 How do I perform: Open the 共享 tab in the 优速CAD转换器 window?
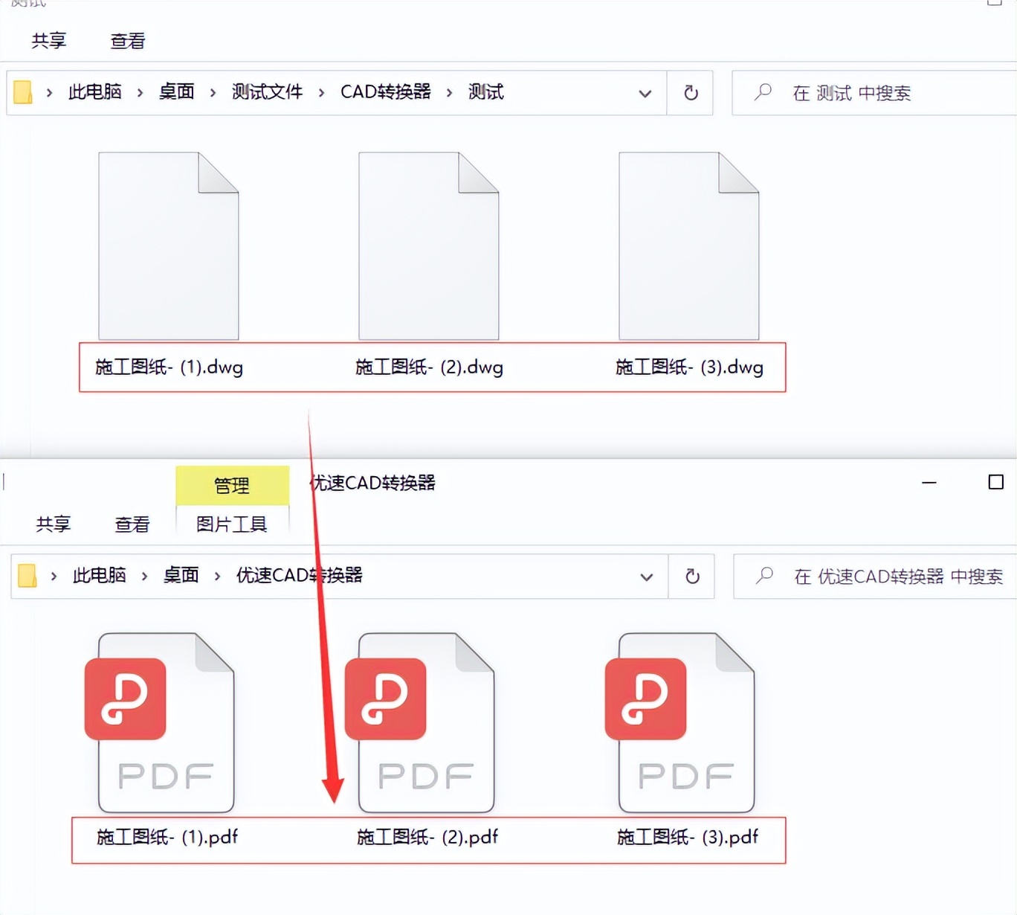(54, 524)
